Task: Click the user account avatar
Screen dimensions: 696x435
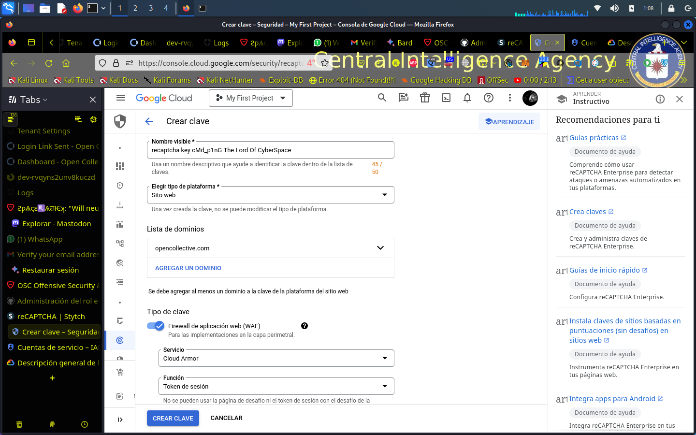Action: coord(530,98)
